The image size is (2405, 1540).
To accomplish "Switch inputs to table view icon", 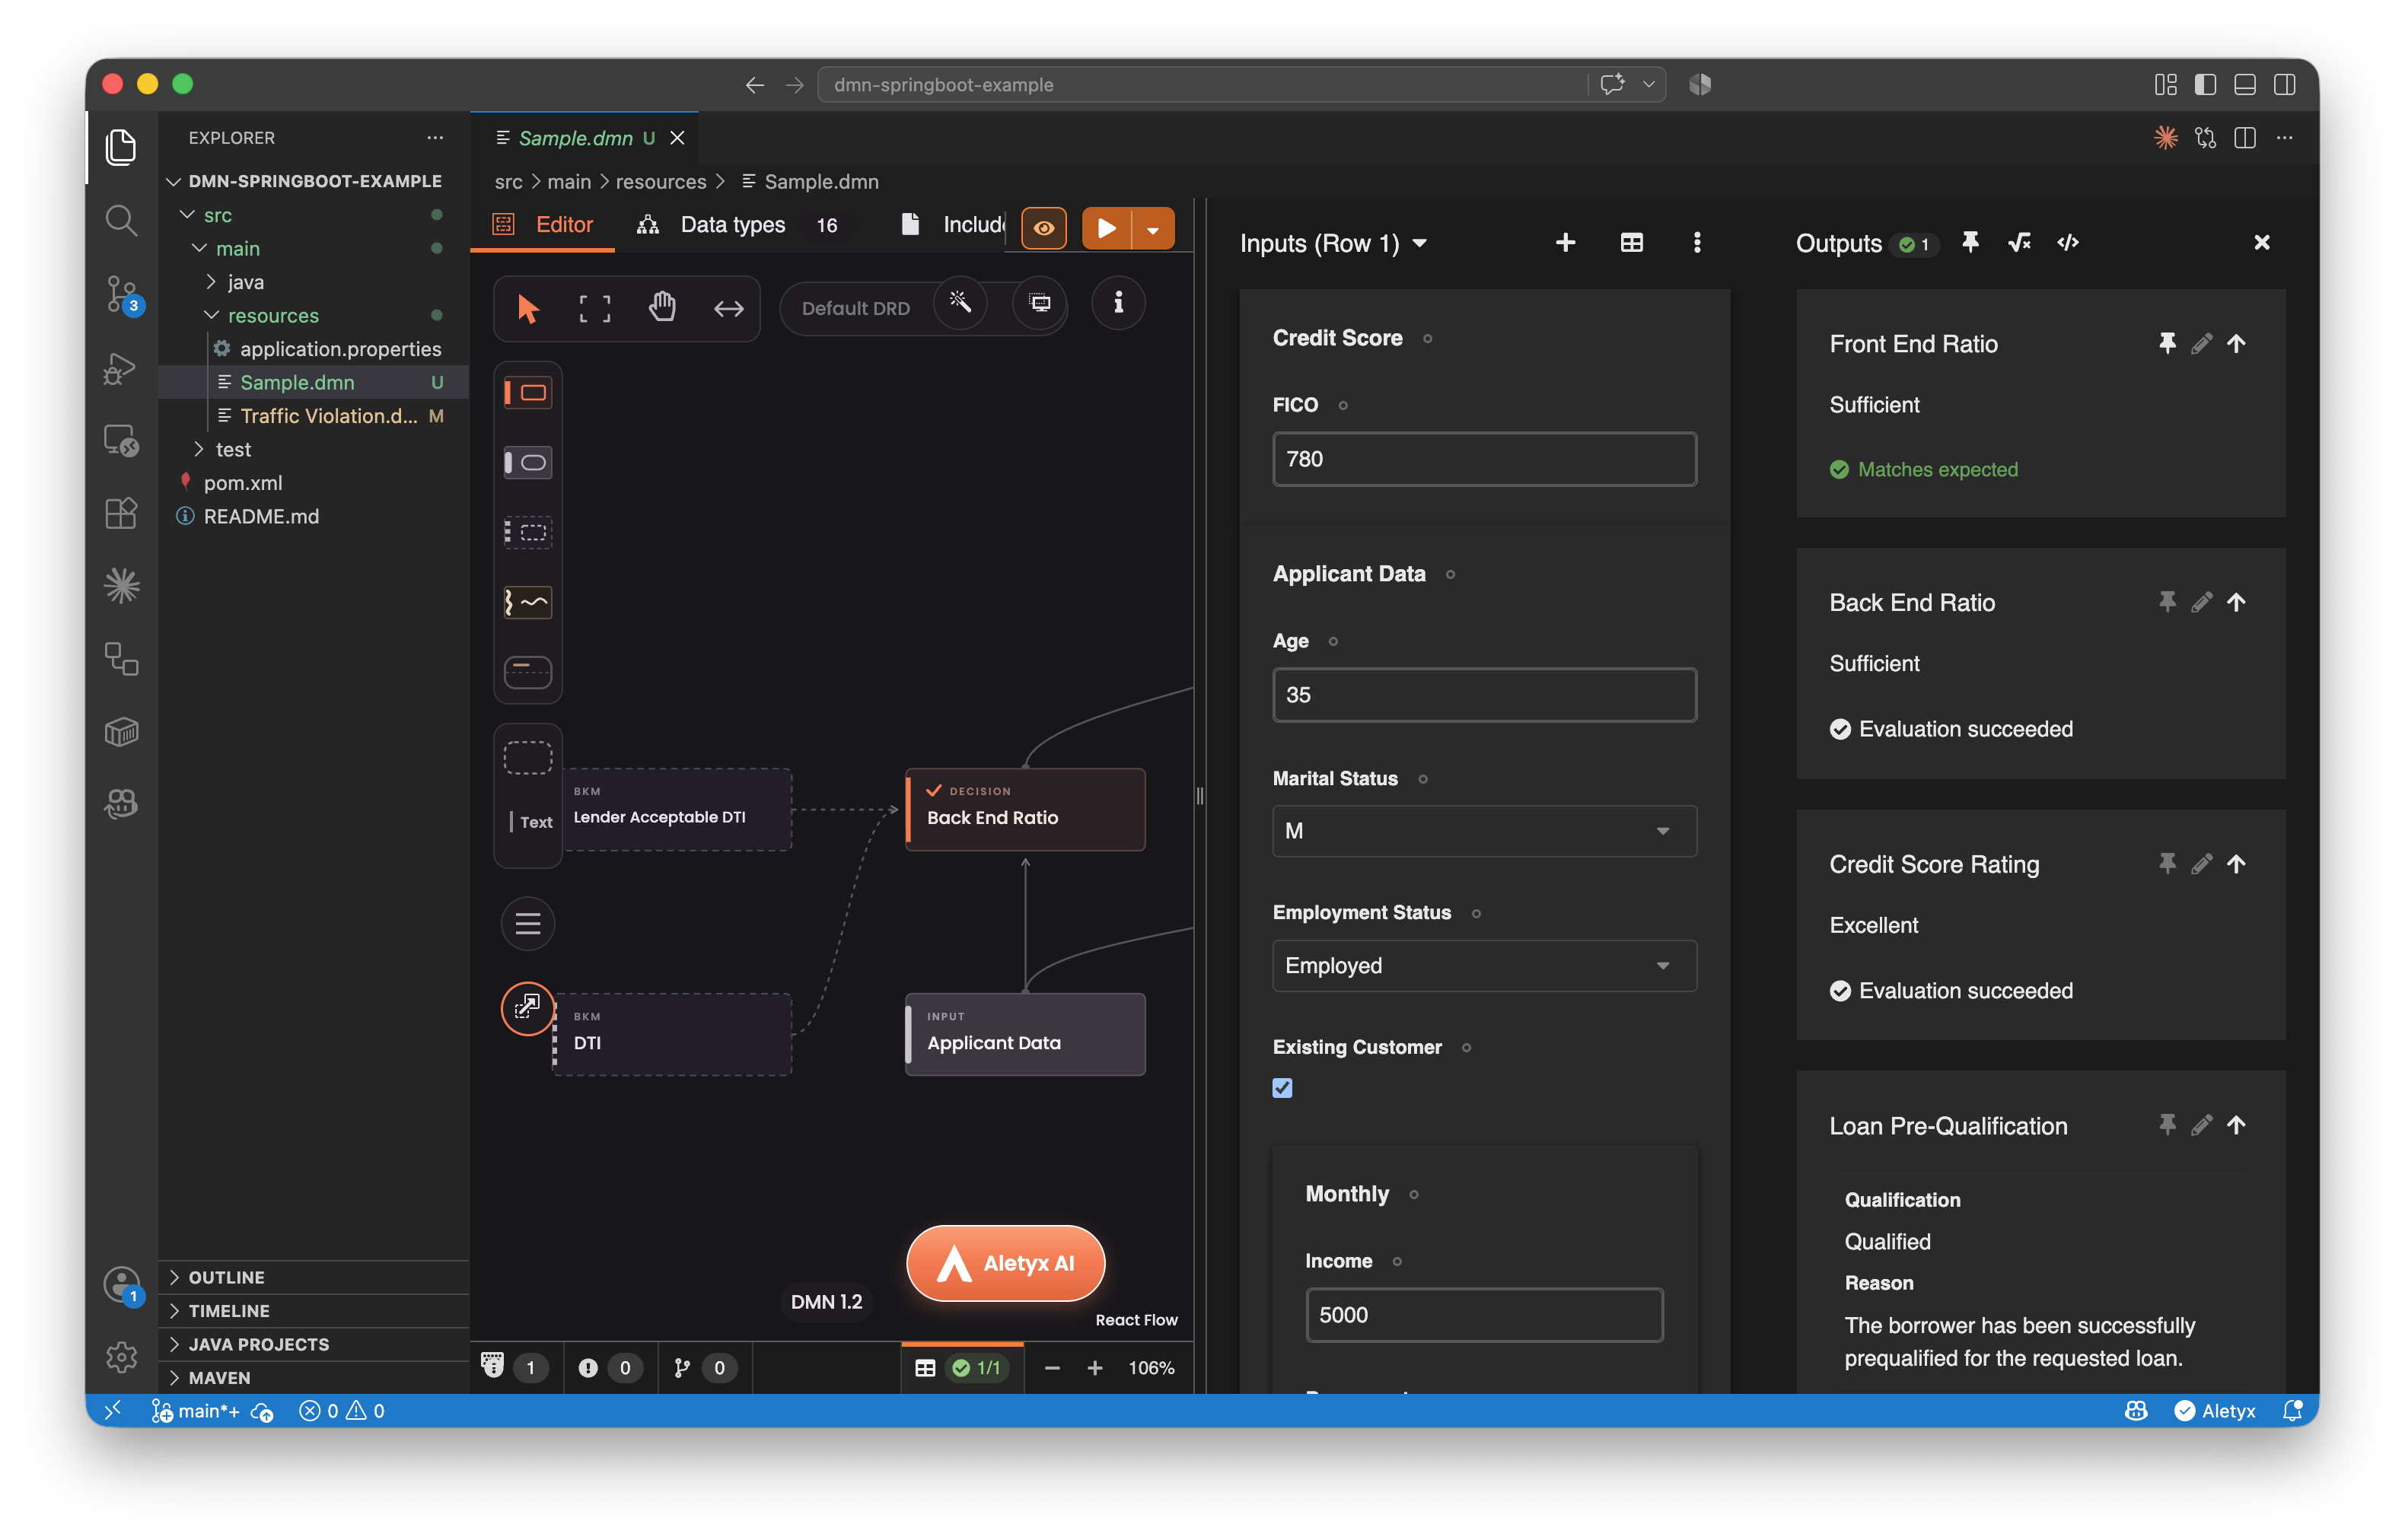I will (1631, 243).
